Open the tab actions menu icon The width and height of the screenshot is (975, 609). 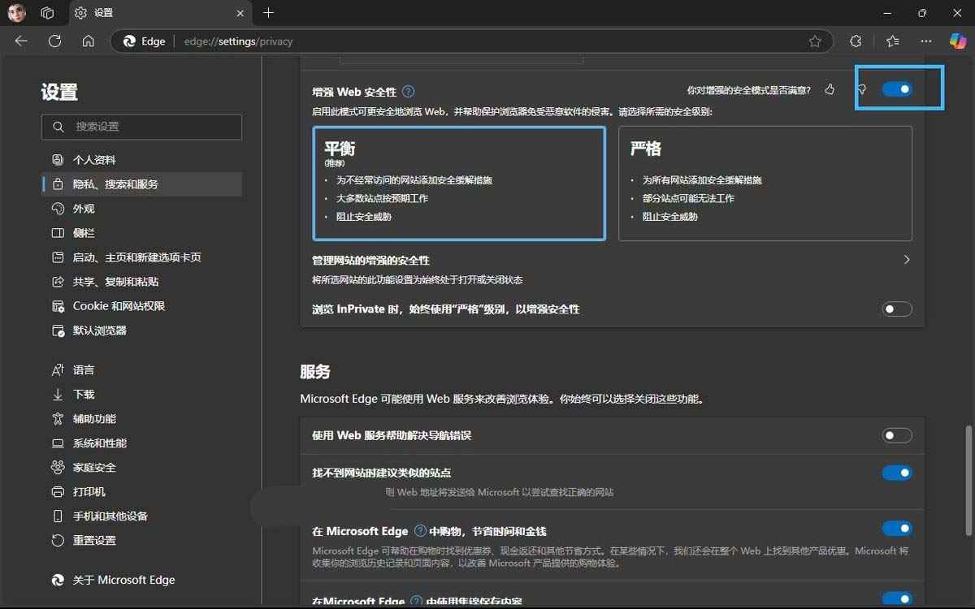coord(47,13)
